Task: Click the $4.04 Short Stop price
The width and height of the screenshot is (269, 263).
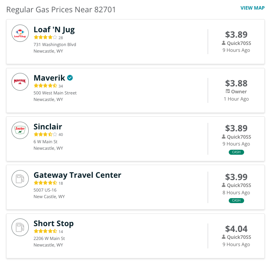Action: (x=236, y=229)
